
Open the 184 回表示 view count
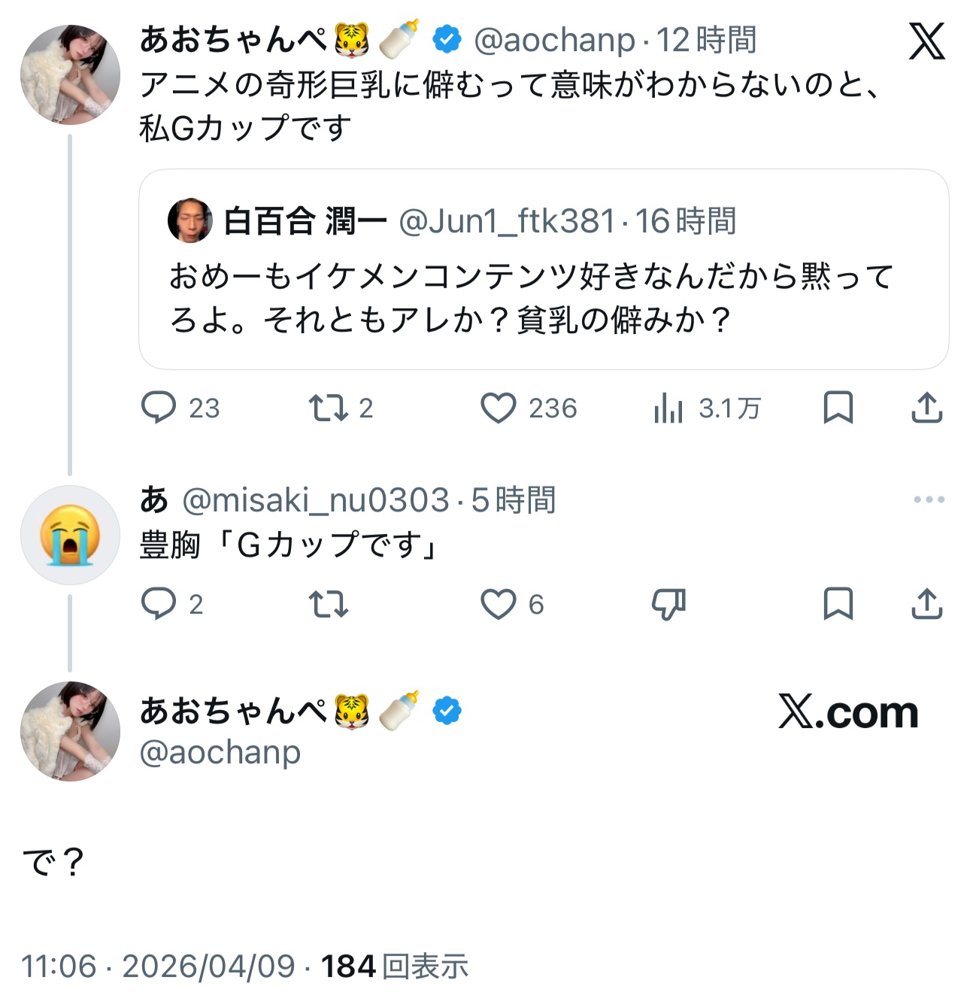point(394,966)
